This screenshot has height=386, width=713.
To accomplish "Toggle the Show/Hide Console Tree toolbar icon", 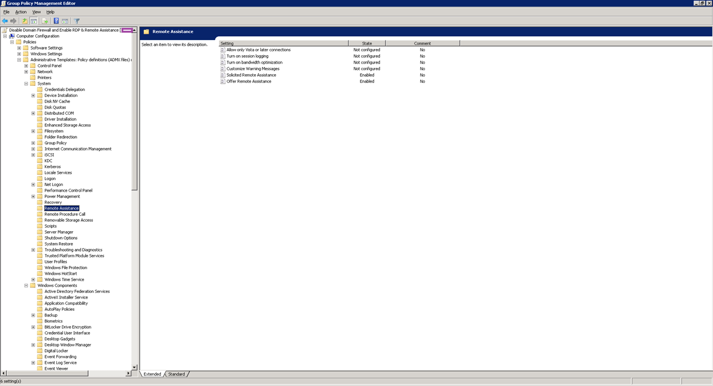I will point(33,21).
